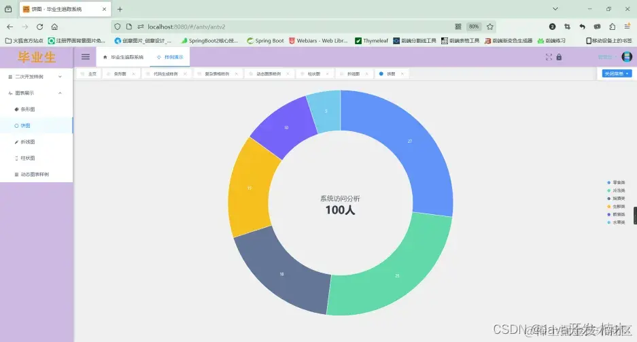This screenshot has height=342, width=637.
Task: Collapse the sidebar with the hamburger icon
Action: click(x=85, y=57)
